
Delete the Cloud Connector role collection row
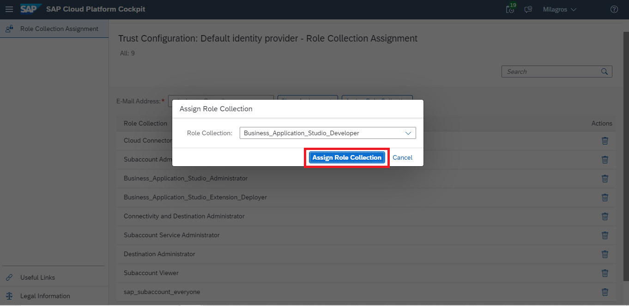605,141
